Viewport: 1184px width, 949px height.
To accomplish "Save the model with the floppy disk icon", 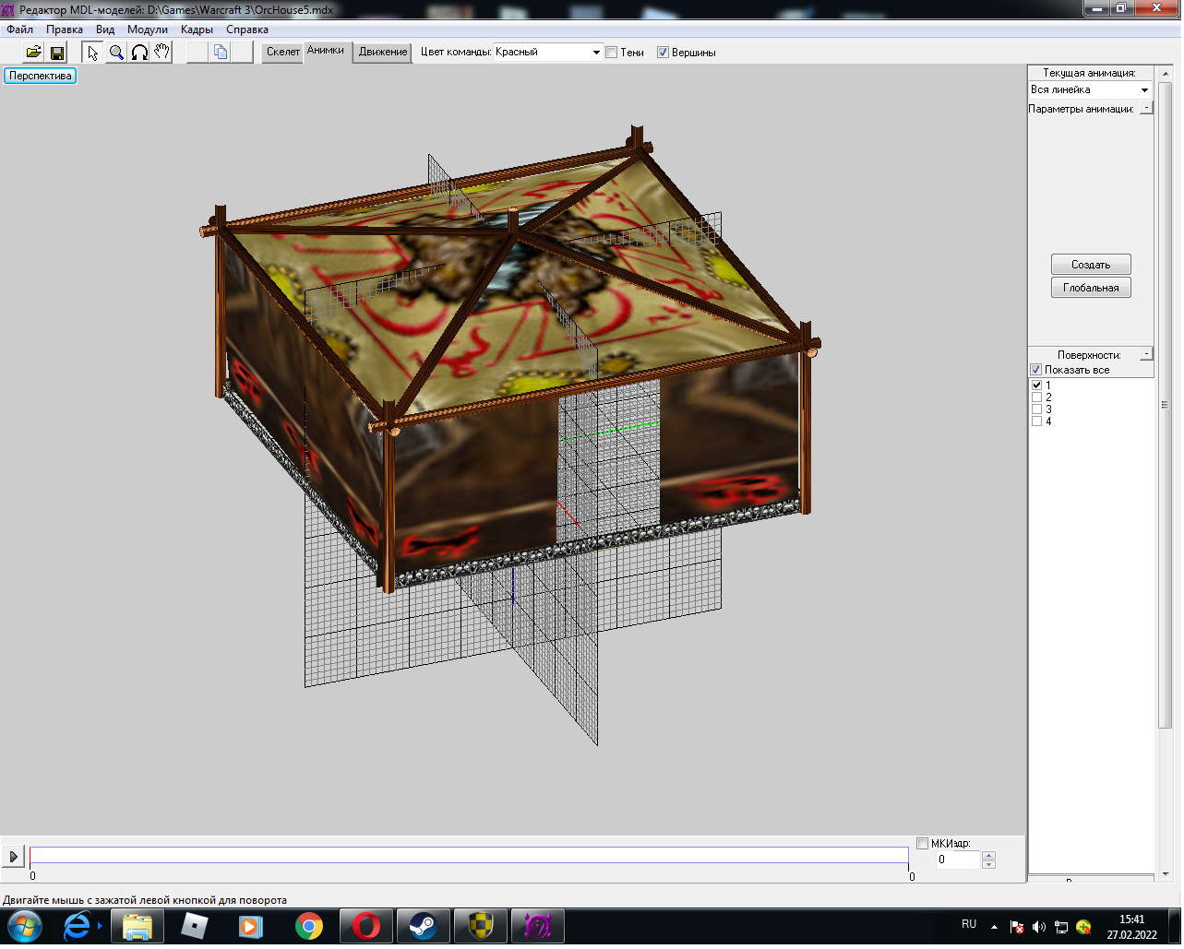I will pyautogui.click(x=57, y=53).
